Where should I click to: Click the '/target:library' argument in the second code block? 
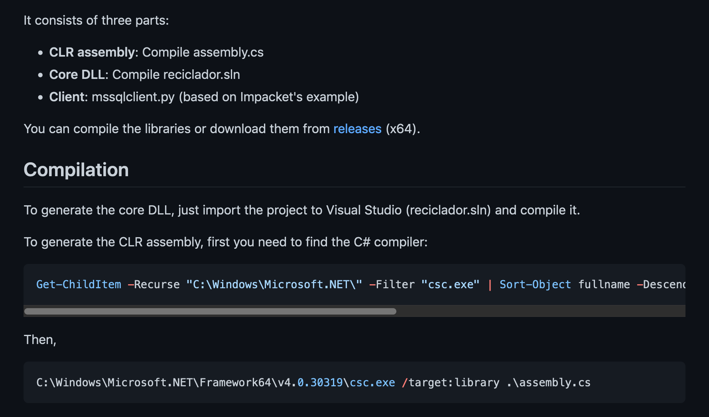(x=451, y=382)
